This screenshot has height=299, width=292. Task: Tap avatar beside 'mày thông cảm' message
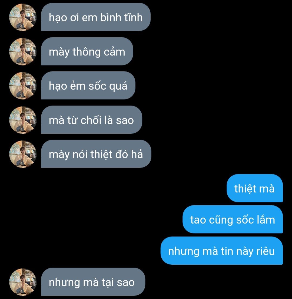tap(23, 51)
